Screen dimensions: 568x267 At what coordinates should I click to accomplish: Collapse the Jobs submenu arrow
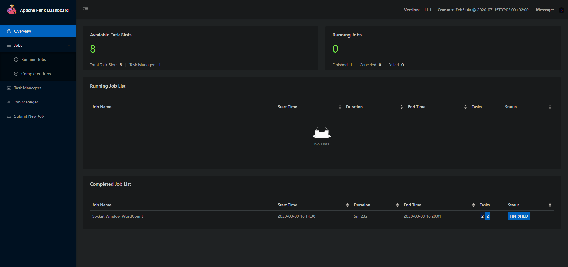[x=69, y=45]
